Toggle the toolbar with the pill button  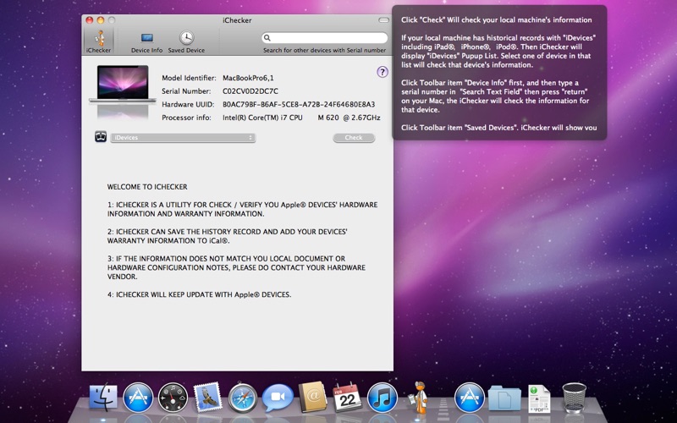pos(383,20)
